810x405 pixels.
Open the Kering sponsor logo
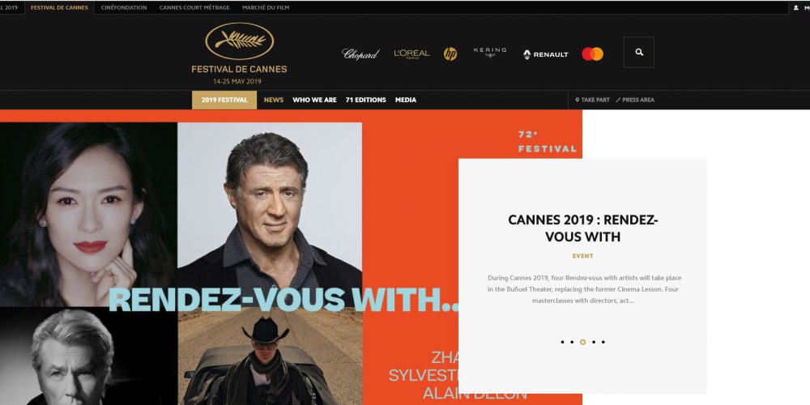point(490,52)
